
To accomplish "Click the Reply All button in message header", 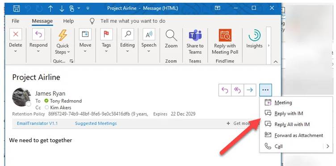I will pos(237,90).
